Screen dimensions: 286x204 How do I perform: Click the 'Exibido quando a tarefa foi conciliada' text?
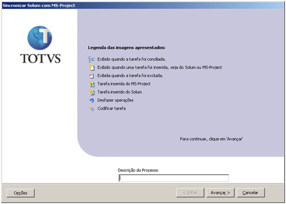click(x=132, y=59)
